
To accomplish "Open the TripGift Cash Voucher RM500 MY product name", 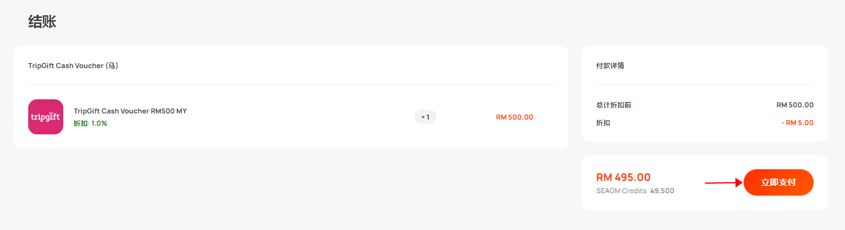I will point(130,111).
